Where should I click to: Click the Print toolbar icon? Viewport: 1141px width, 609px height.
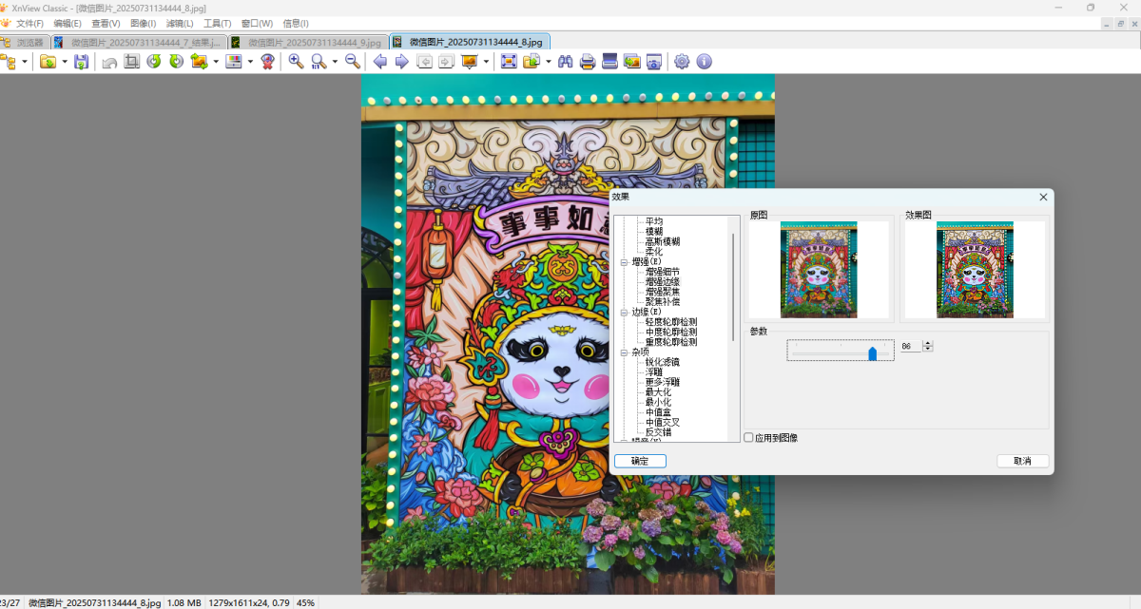pos(588,62)
